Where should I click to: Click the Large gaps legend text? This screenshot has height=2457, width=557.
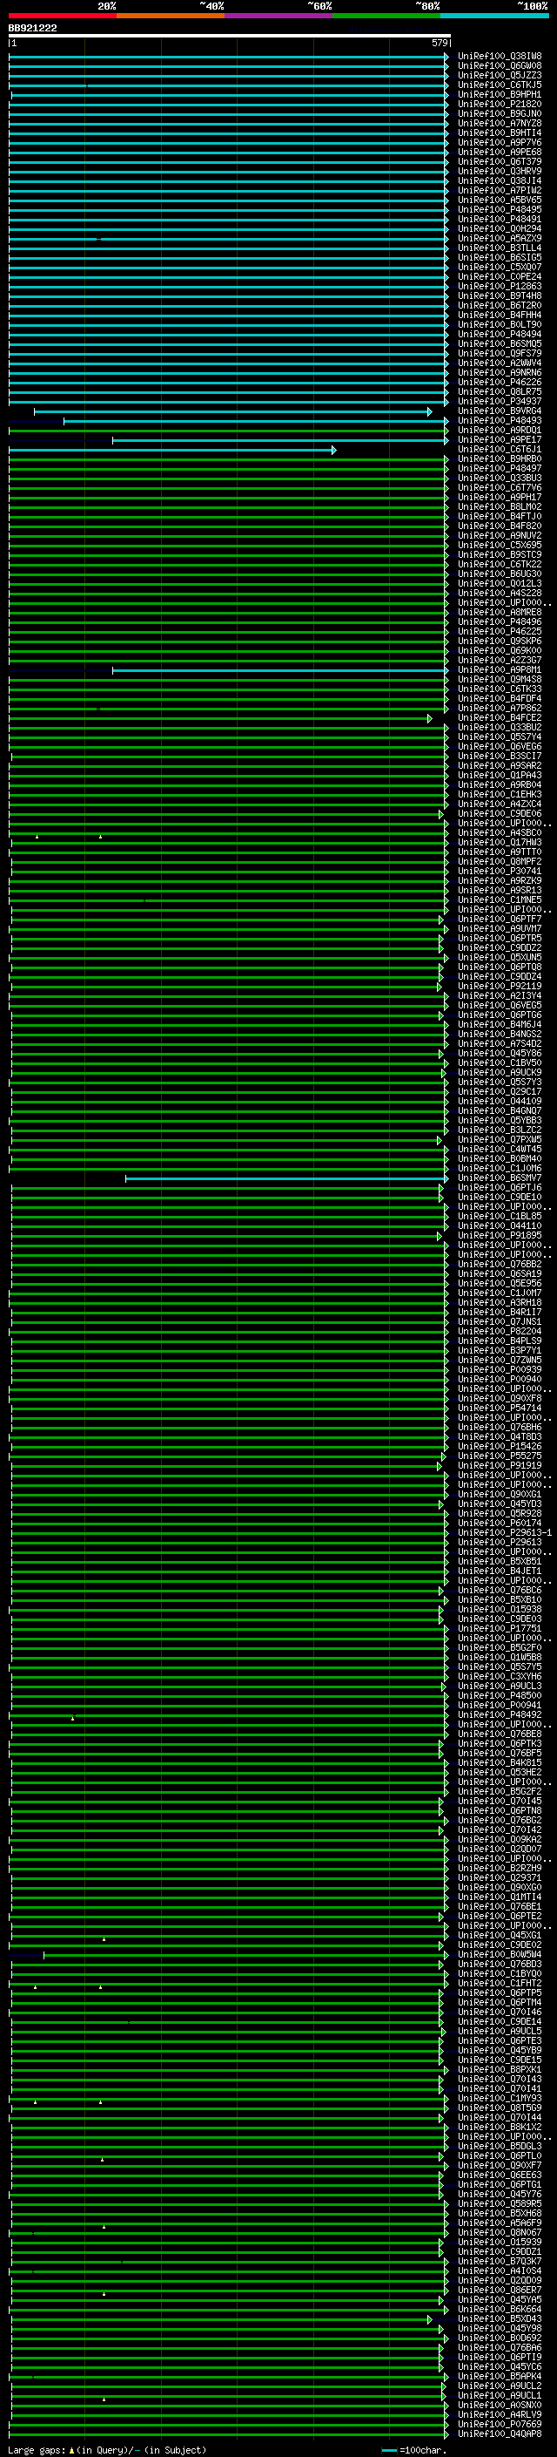[107, 2449]
